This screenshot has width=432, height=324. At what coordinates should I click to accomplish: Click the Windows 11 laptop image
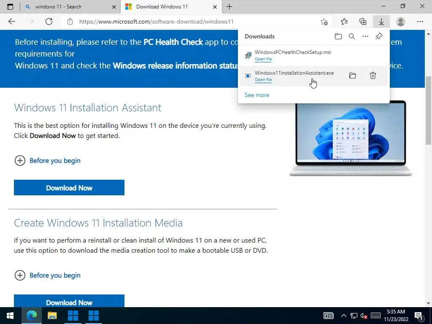[351, 138]
